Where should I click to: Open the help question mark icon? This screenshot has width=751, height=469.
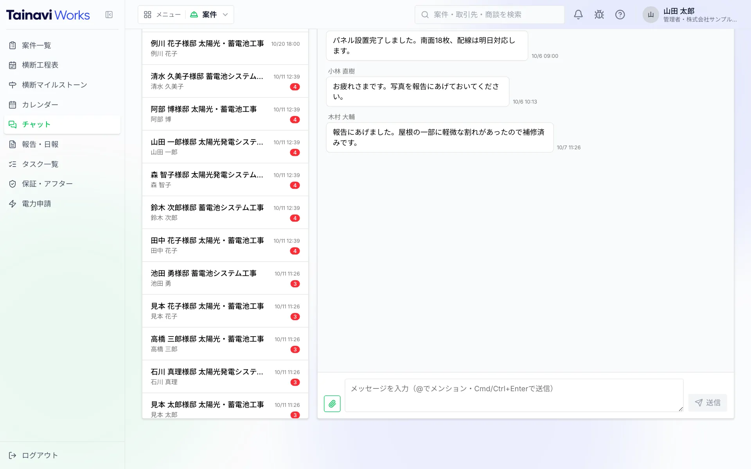click(620, 15)
